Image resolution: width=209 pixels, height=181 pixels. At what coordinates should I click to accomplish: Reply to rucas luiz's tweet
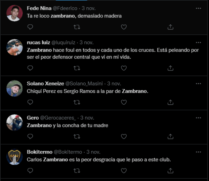(x=30, y=68)
